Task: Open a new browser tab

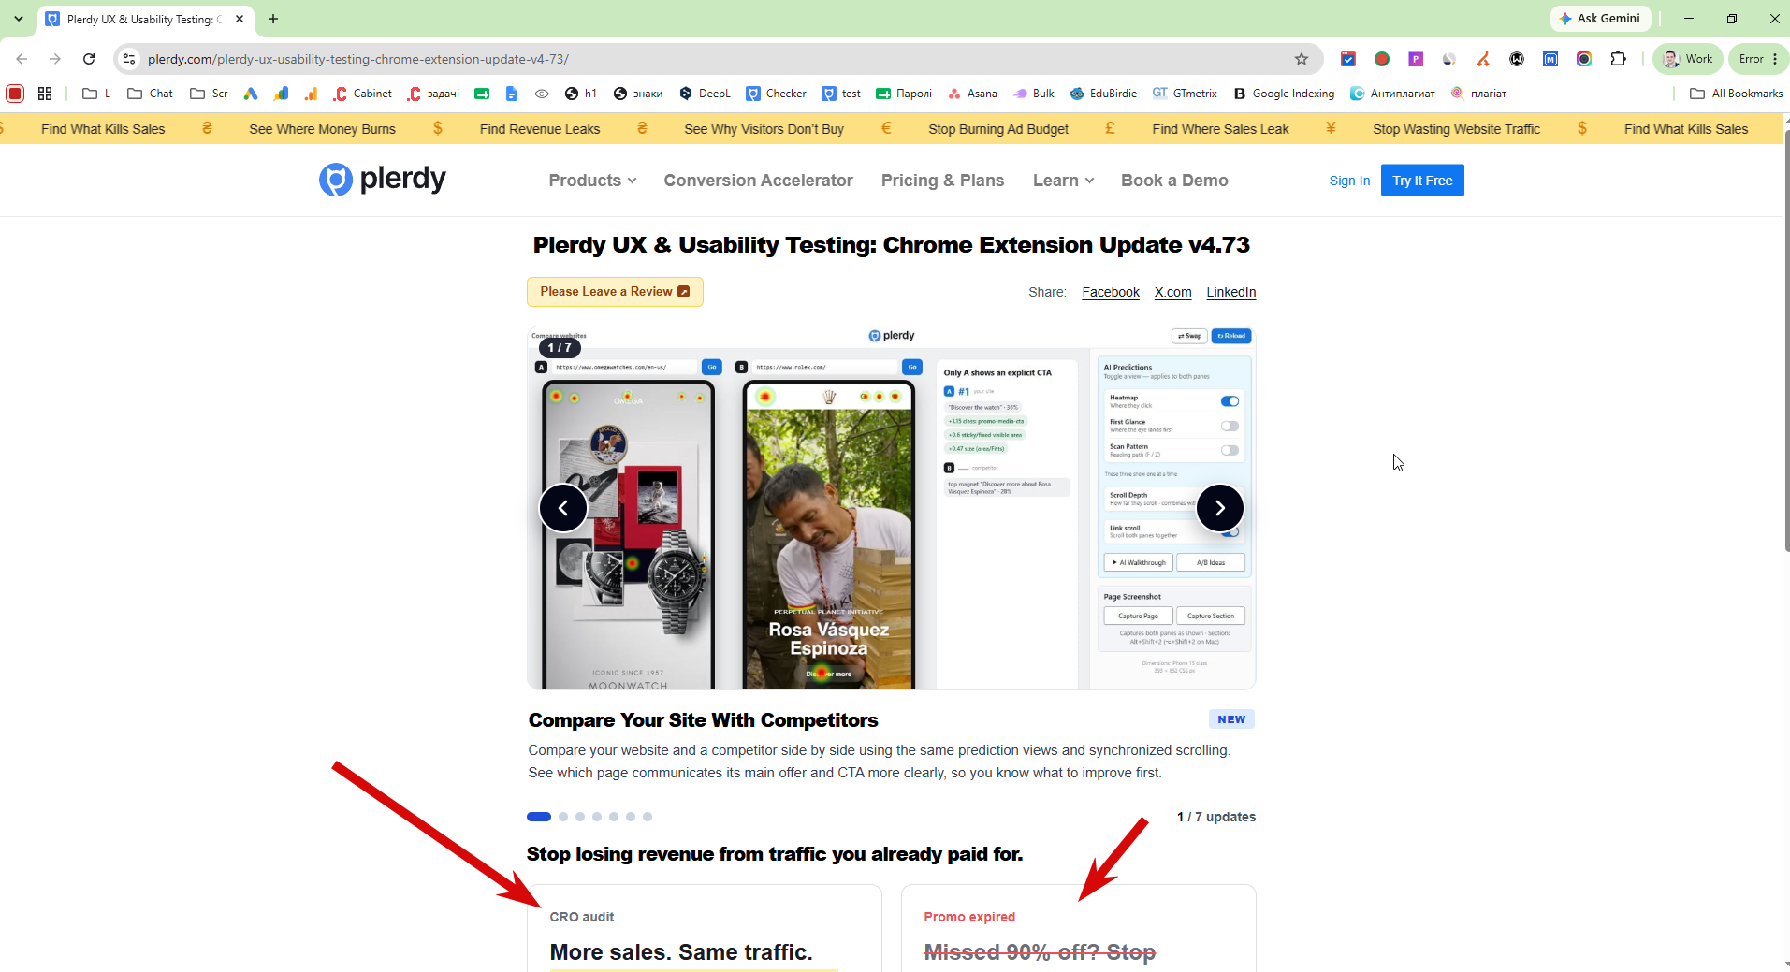Action: 273,19
